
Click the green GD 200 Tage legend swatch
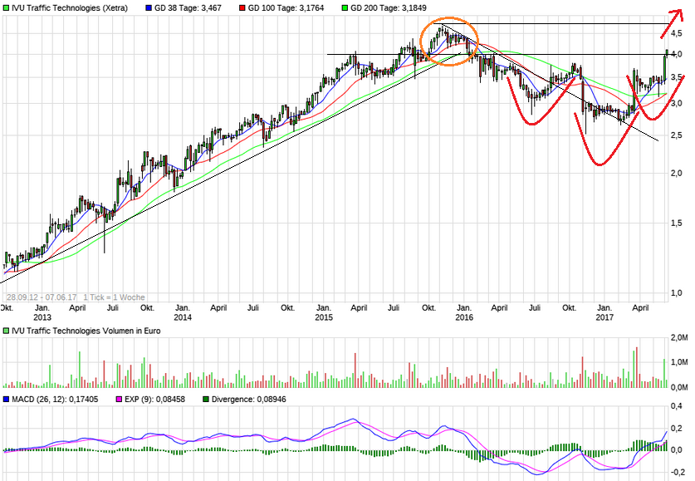pyautogui.click(x=345, y=8)
